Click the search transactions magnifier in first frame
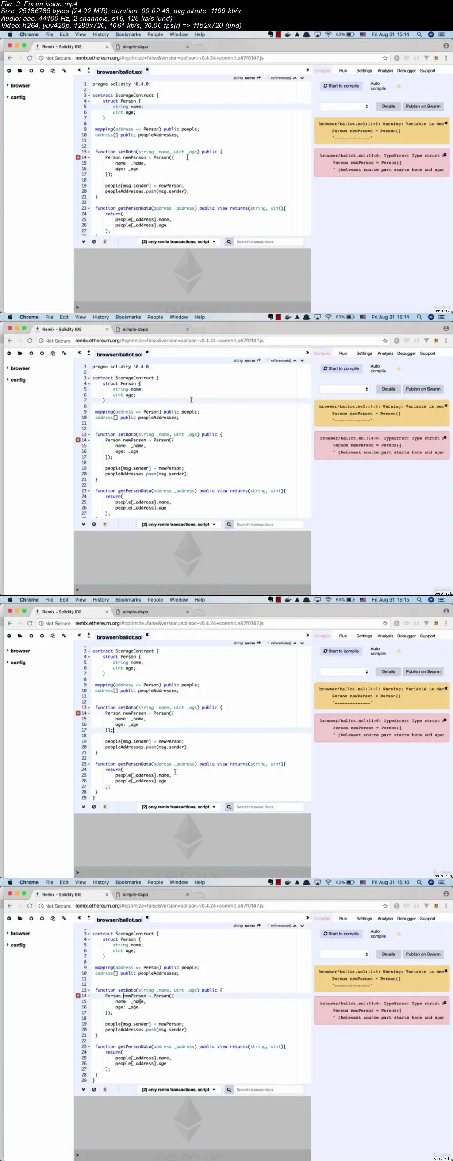The height and width of the screenshot is (1161, 453). (229, 242)
